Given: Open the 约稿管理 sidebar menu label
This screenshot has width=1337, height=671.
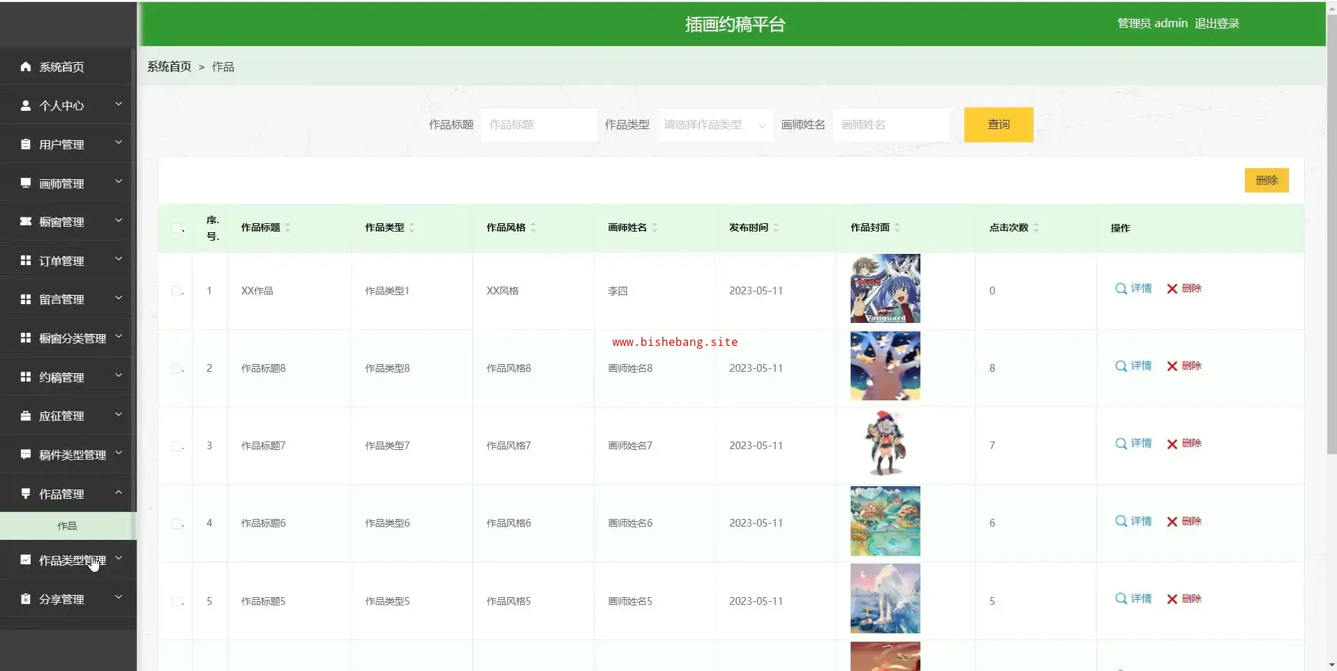Looking at the screenshot, I should (61, 377).
